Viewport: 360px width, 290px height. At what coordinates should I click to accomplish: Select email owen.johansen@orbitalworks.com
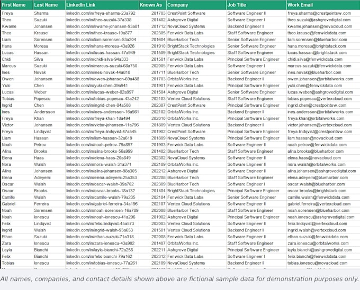[323, 79]
